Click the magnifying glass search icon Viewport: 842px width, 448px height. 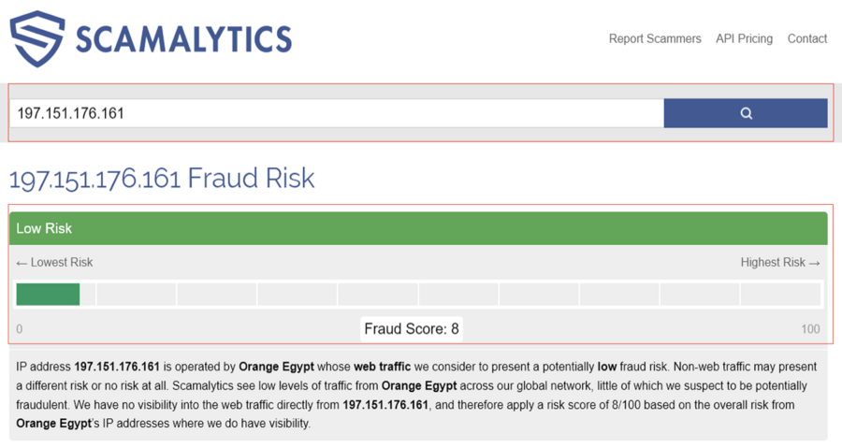point(747,113)
